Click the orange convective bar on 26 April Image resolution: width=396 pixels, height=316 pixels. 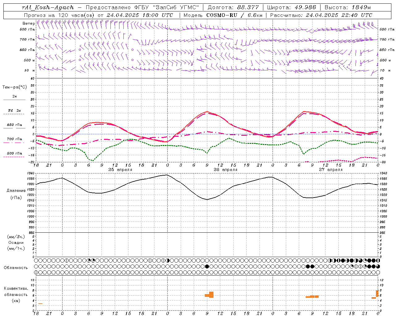click(209, 295)
